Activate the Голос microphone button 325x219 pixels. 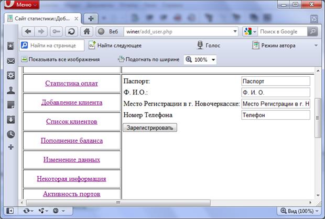coord(208,45)
